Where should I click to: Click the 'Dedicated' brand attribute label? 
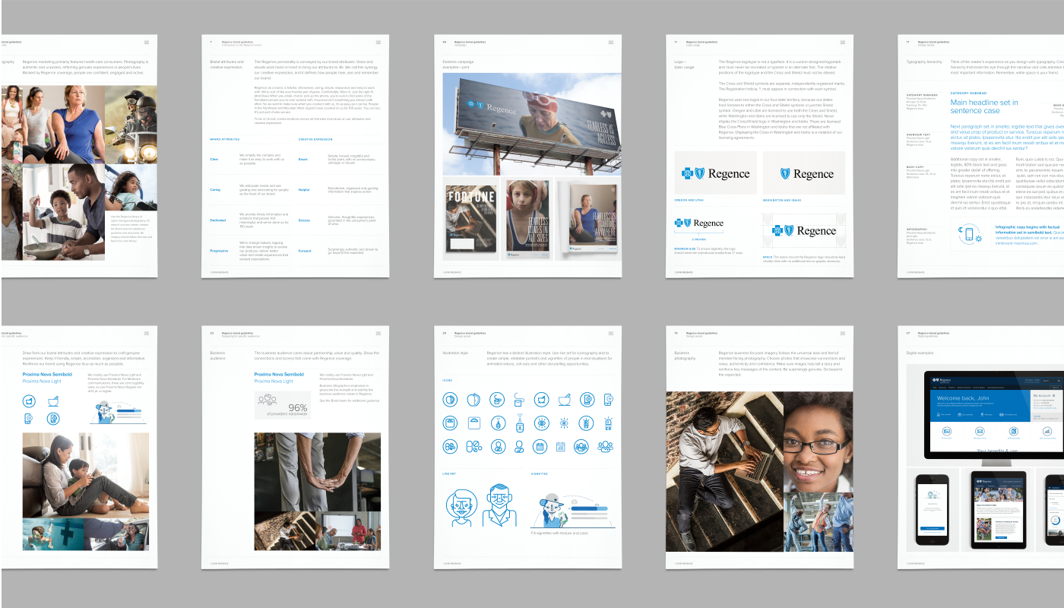[x=217, y=220]
